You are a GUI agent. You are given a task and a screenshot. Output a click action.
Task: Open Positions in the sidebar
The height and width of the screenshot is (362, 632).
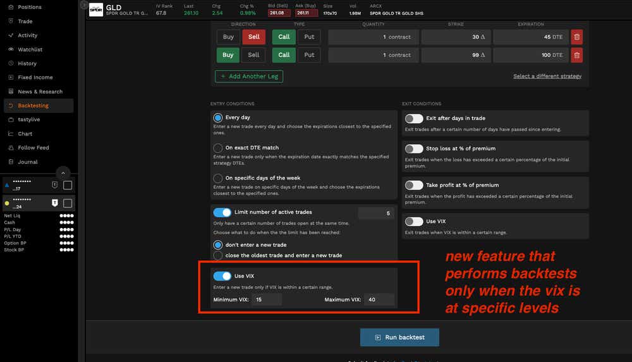[30, 7]
